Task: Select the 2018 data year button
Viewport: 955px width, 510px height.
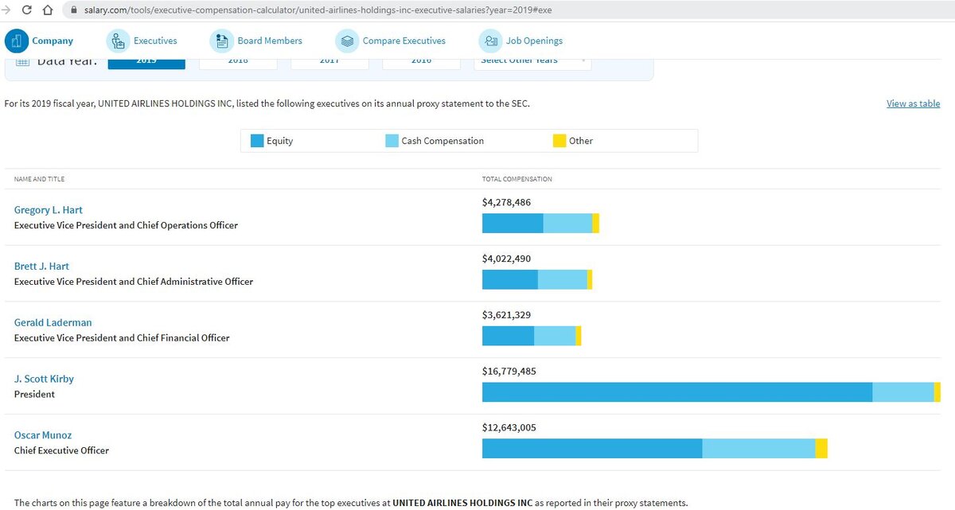Action: pos(238,64)
